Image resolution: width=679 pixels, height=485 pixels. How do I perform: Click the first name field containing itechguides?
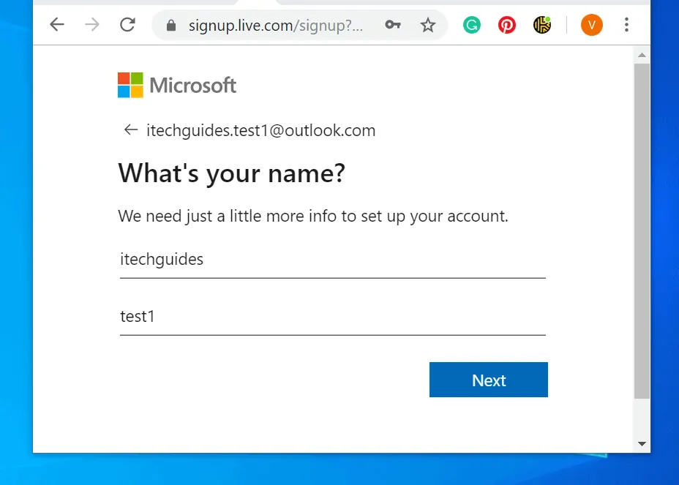(x=332, y=260)
